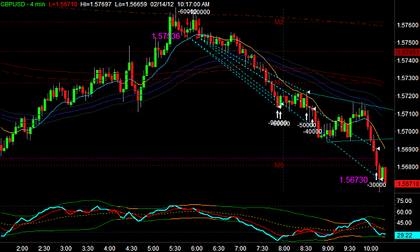Click the Lo=1.56659 session low readout
Screen dimensions: 420x252
(x=130, y=4)
